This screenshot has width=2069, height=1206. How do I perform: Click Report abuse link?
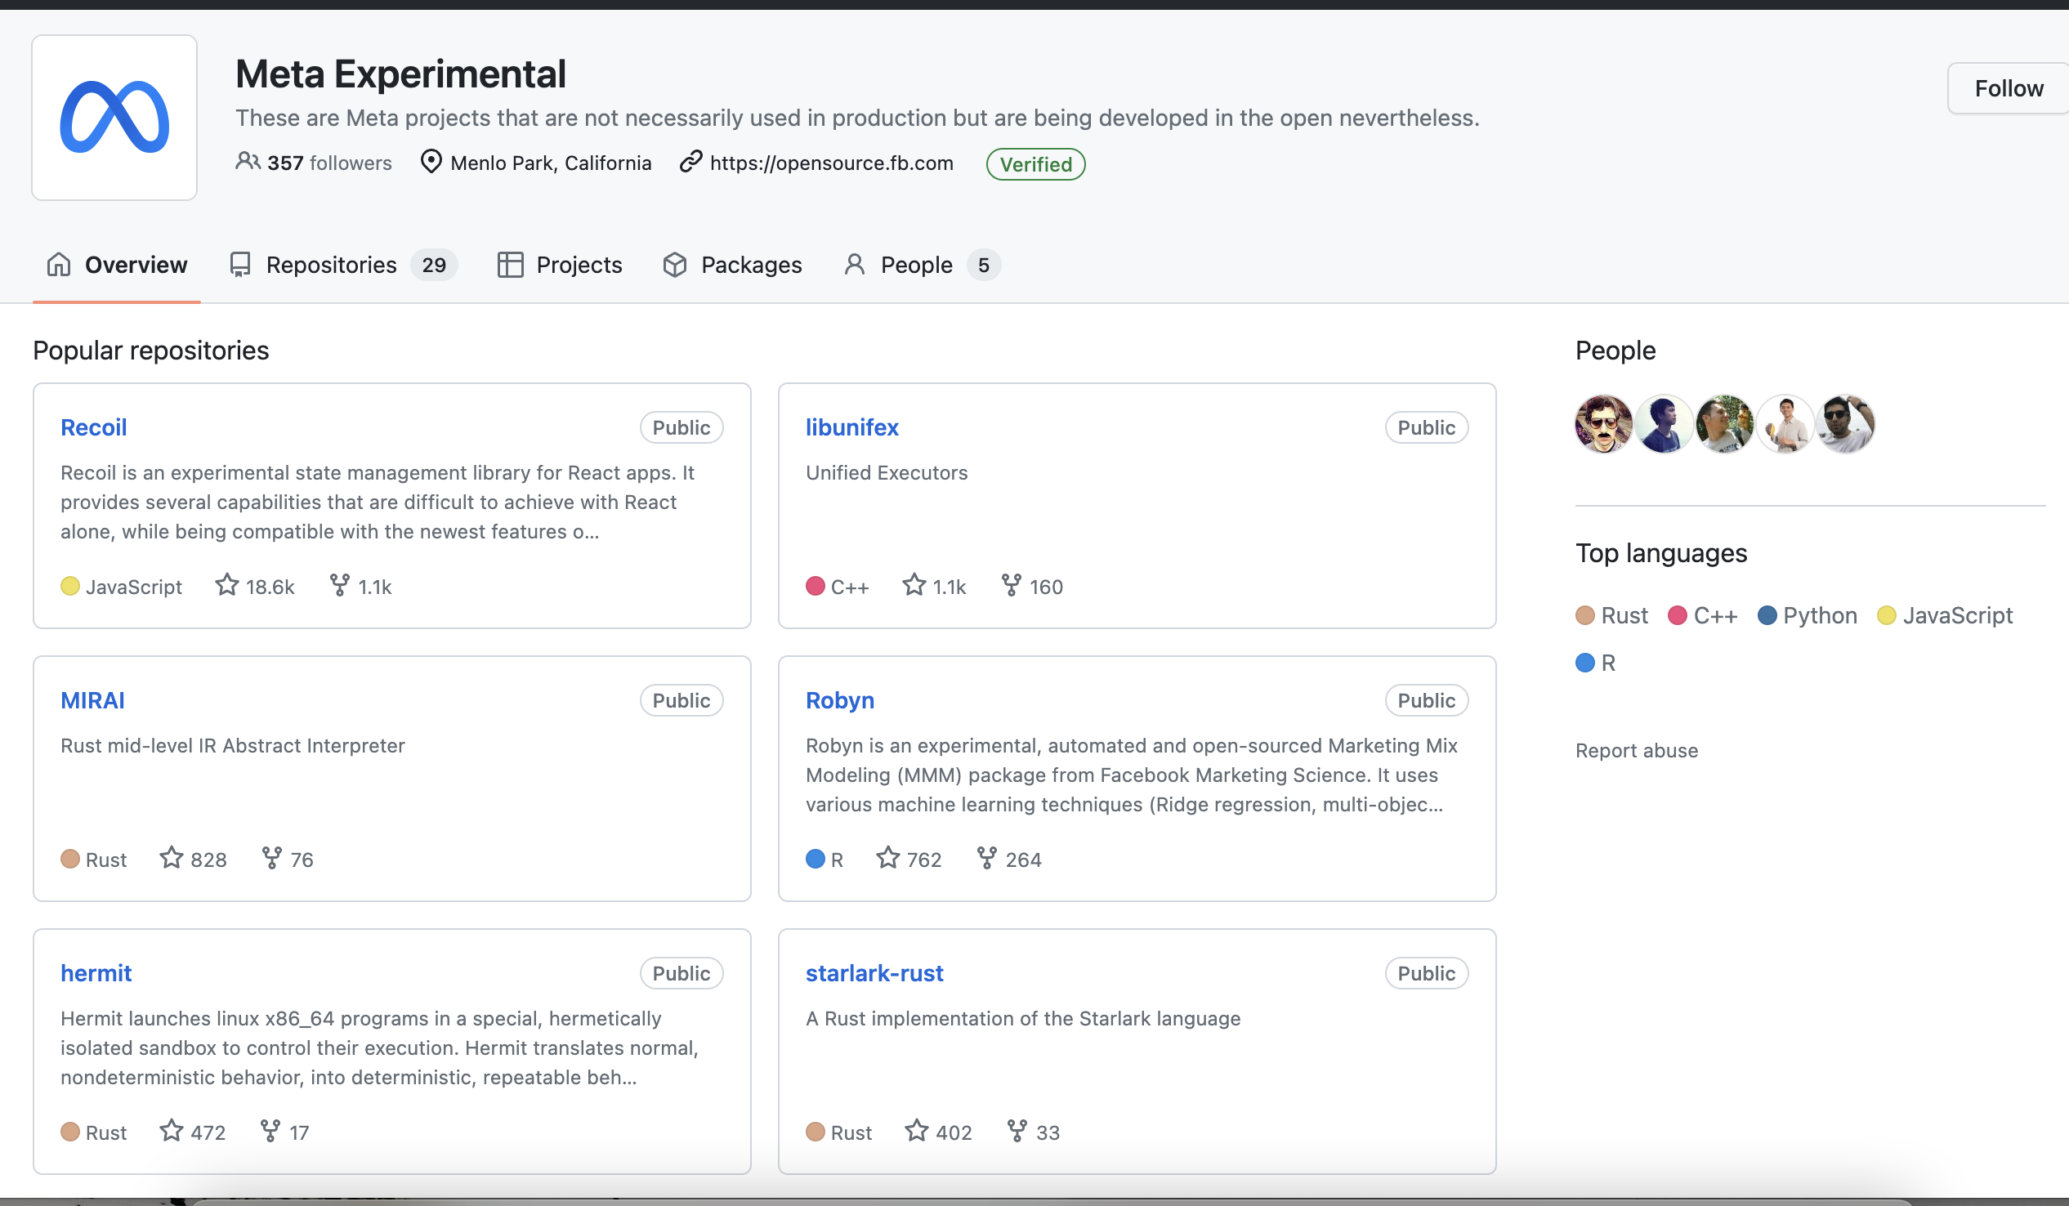pos(1635,750)
